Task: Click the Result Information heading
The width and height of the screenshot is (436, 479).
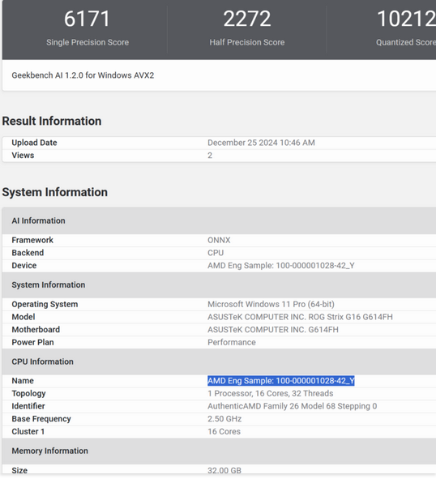Action: [x=52, y=121]
